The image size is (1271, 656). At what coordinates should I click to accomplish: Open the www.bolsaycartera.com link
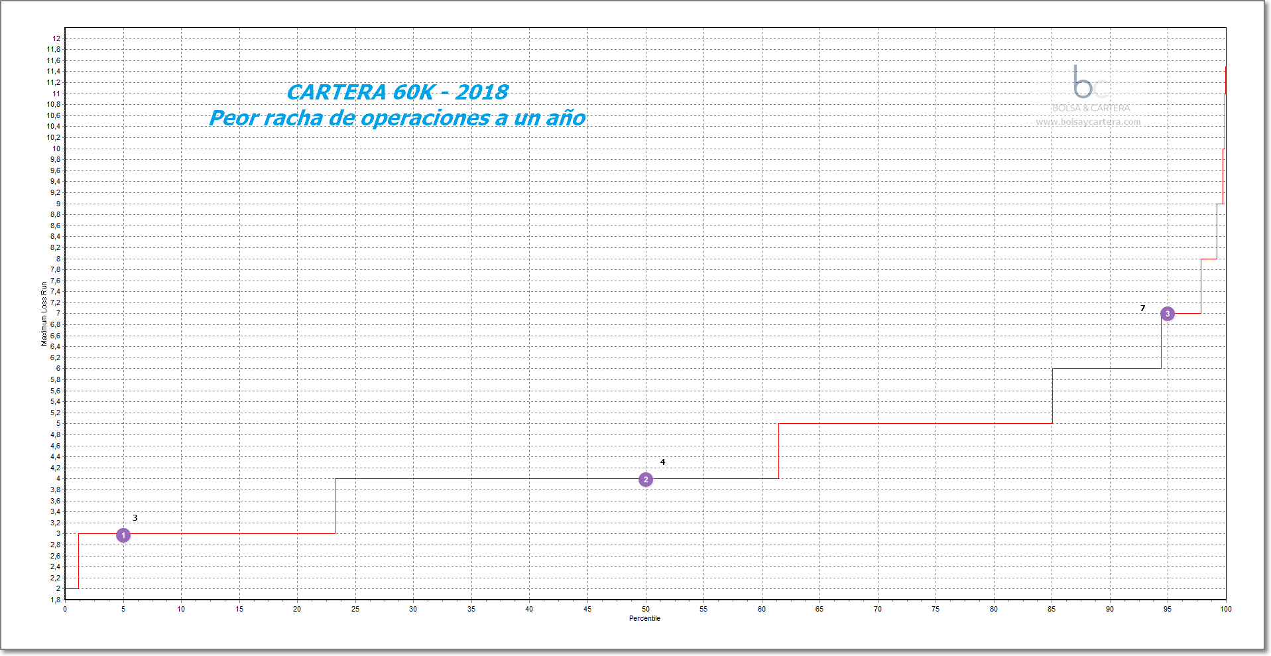pos(1088,122)
